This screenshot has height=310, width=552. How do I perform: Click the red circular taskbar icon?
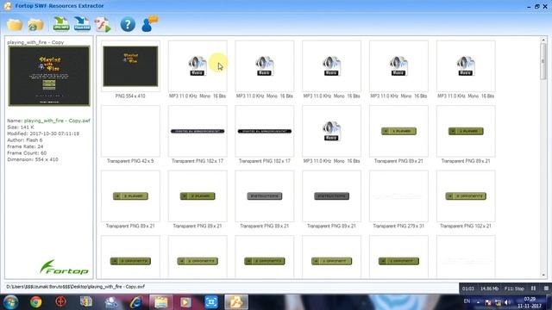(x=60, y=301)
